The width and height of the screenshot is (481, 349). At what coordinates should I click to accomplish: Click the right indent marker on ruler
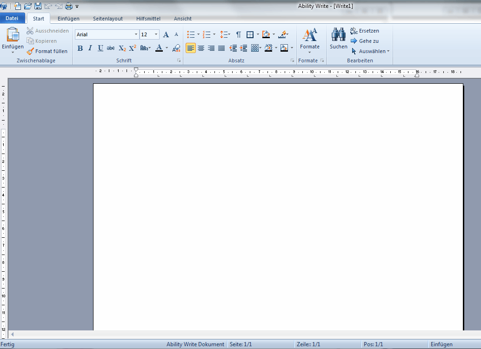coord(417,75)
